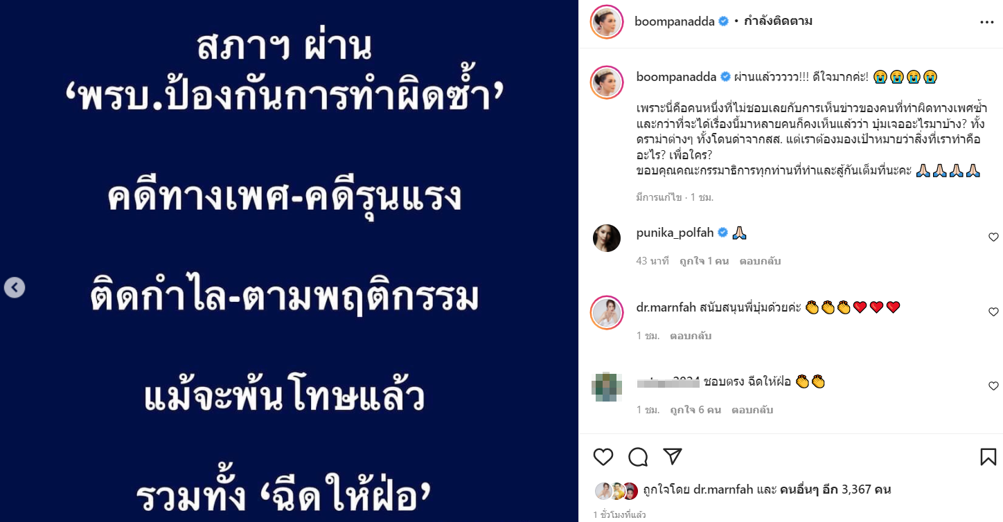1003x522 pixels.
Task: Like the post with heart icon
Action: (603, 457)
